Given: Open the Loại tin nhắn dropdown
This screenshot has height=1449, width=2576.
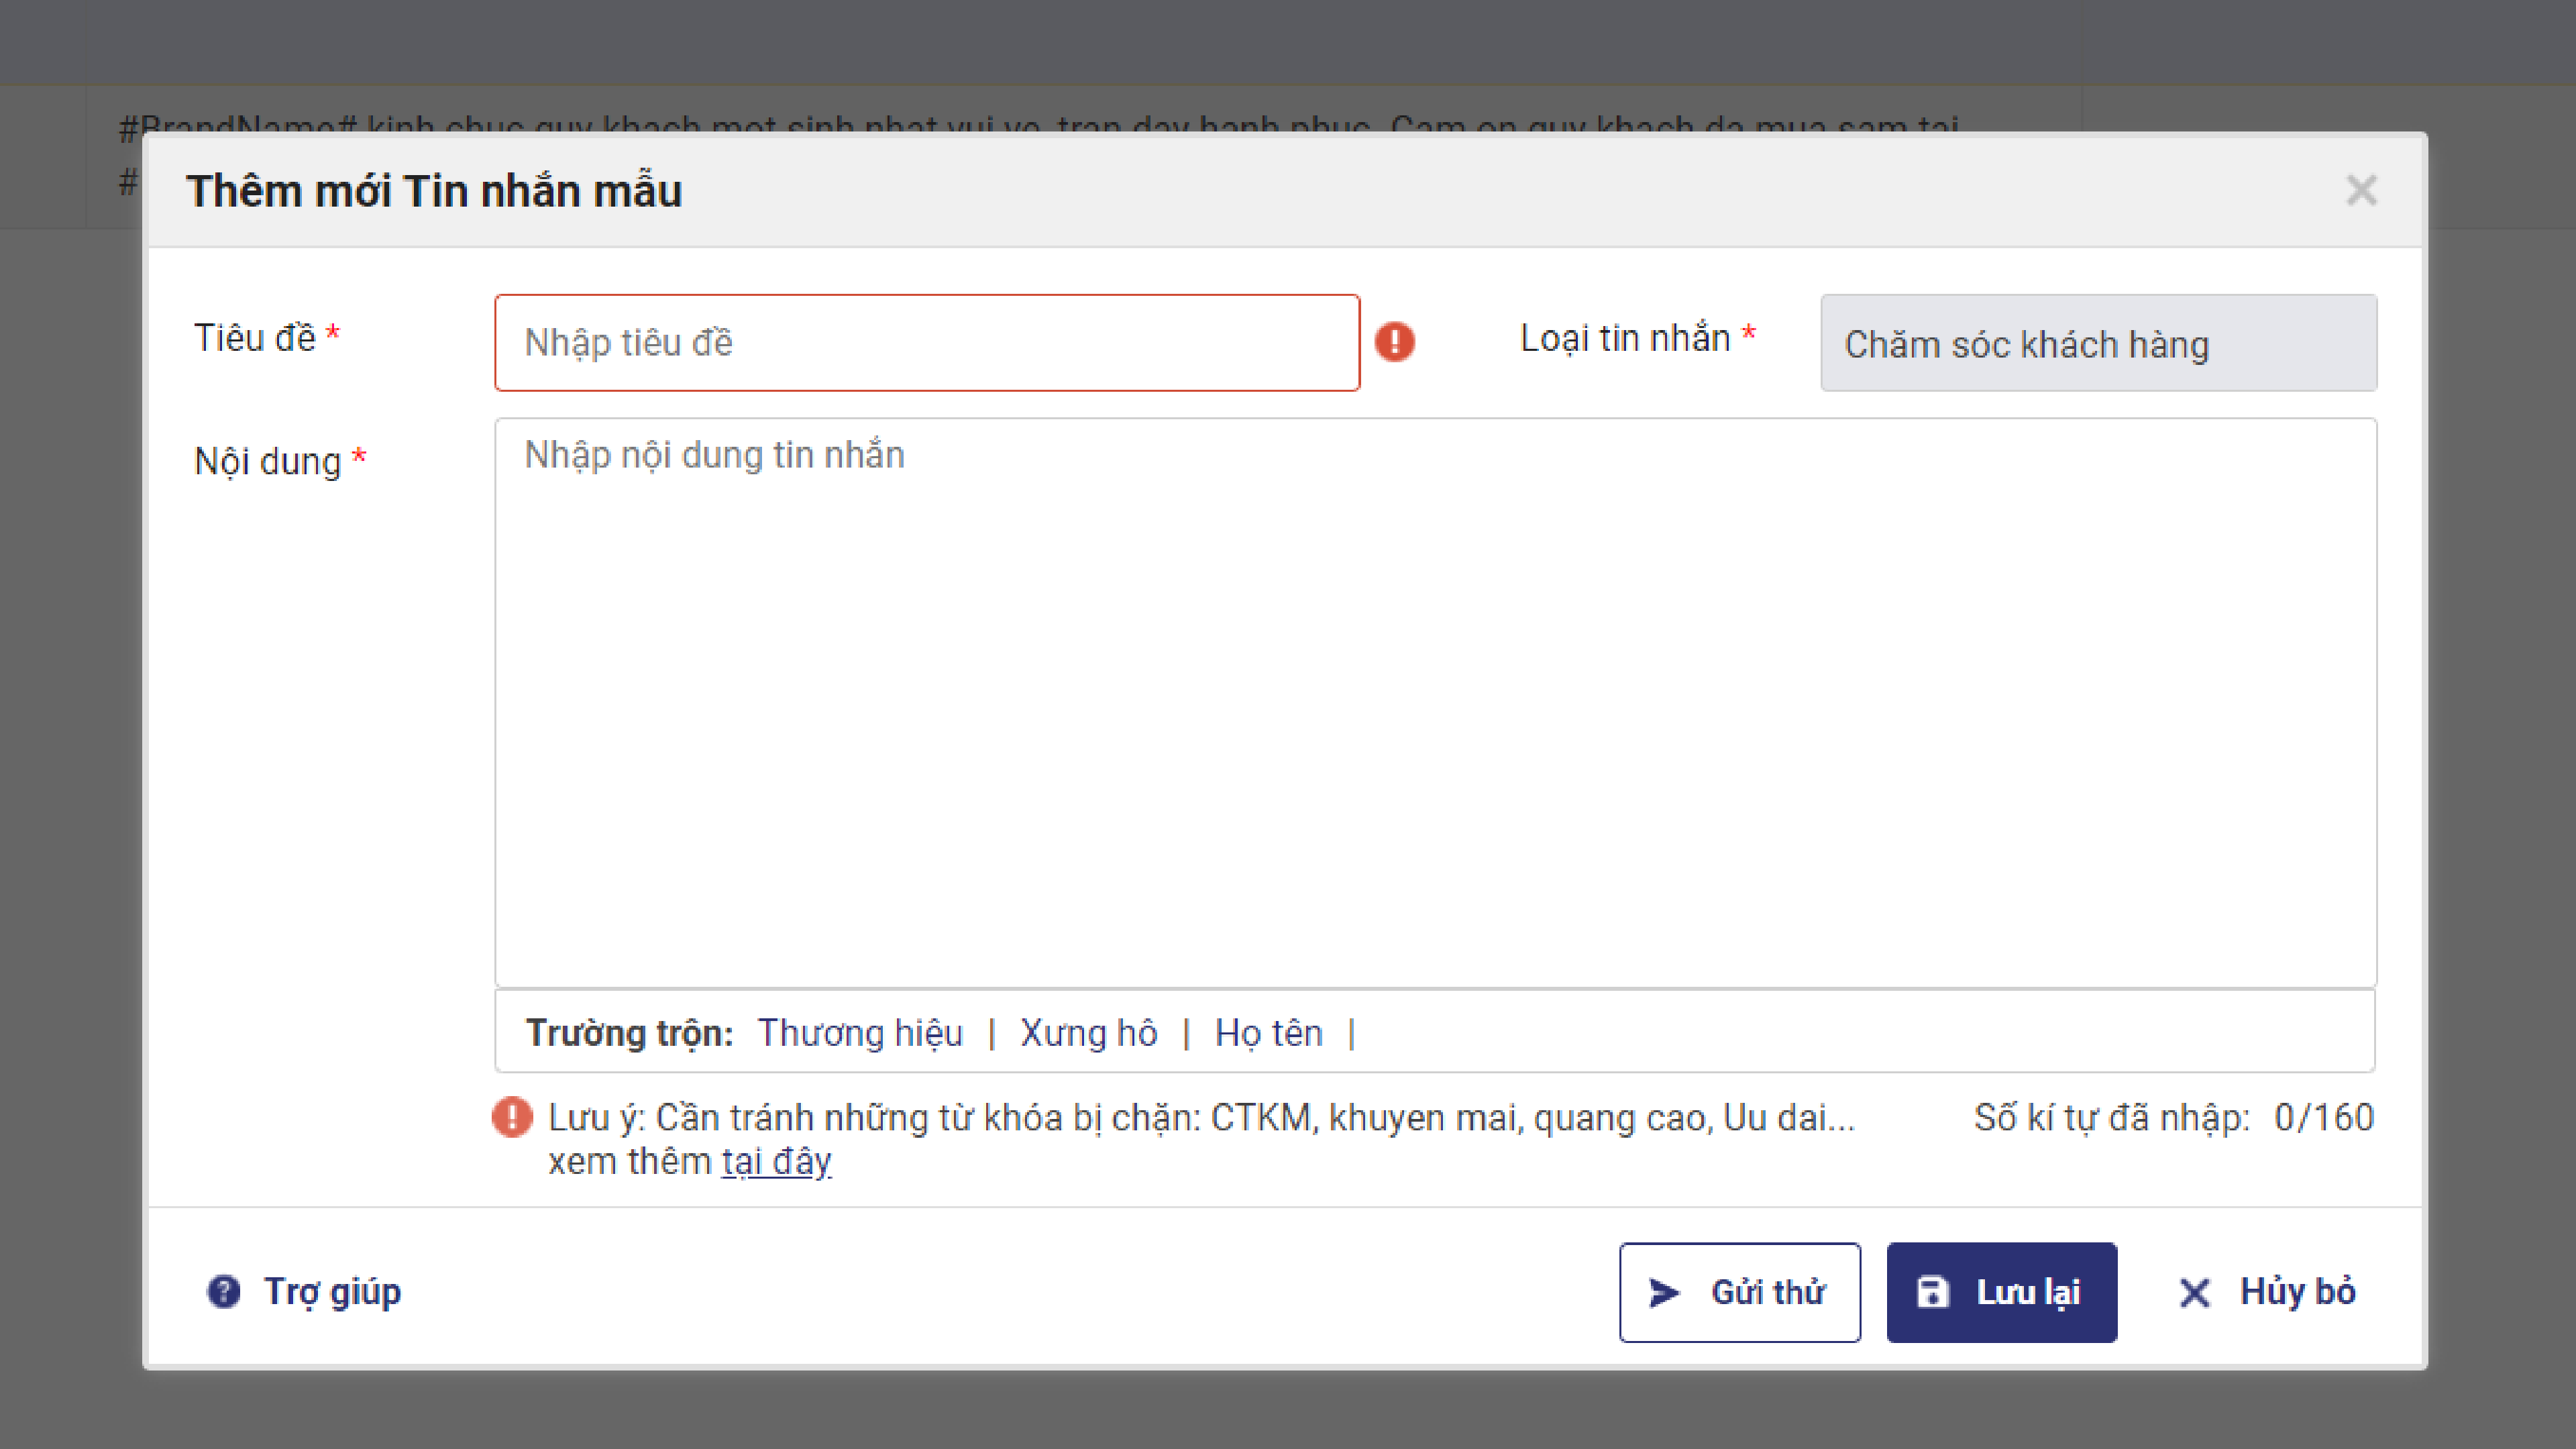Looking at the screenshot, I should point(2098,343).
